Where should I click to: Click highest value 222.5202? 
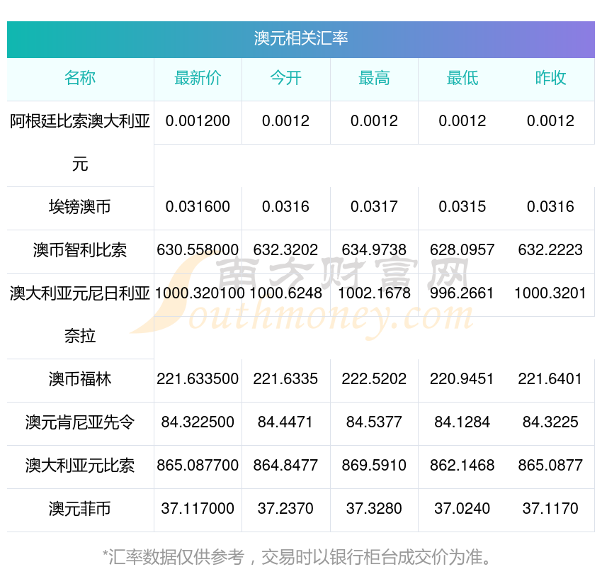[x=374, y=379]
